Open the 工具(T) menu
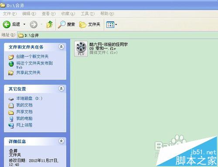Image resolution: width=218 pixels, height=167 pixels. [88, 13]
